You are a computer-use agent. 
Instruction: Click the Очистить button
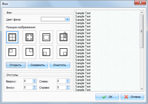(x=60, y=65)
